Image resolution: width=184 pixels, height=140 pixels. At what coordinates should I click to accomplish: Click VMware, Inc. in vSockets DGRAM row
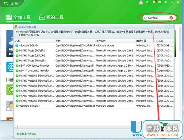[x=144, y=46]
